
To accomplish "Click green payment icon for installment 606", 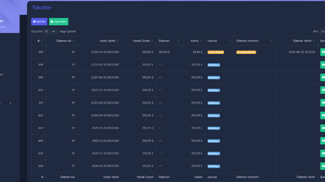I will [x=323, y=166].
